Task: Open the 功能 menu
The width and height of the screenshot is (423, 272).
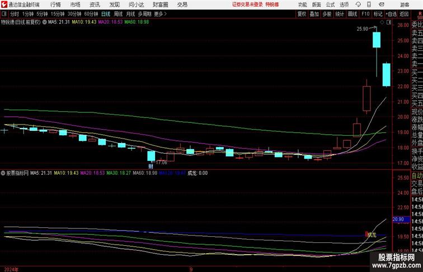Action: (x=302, y=4)
